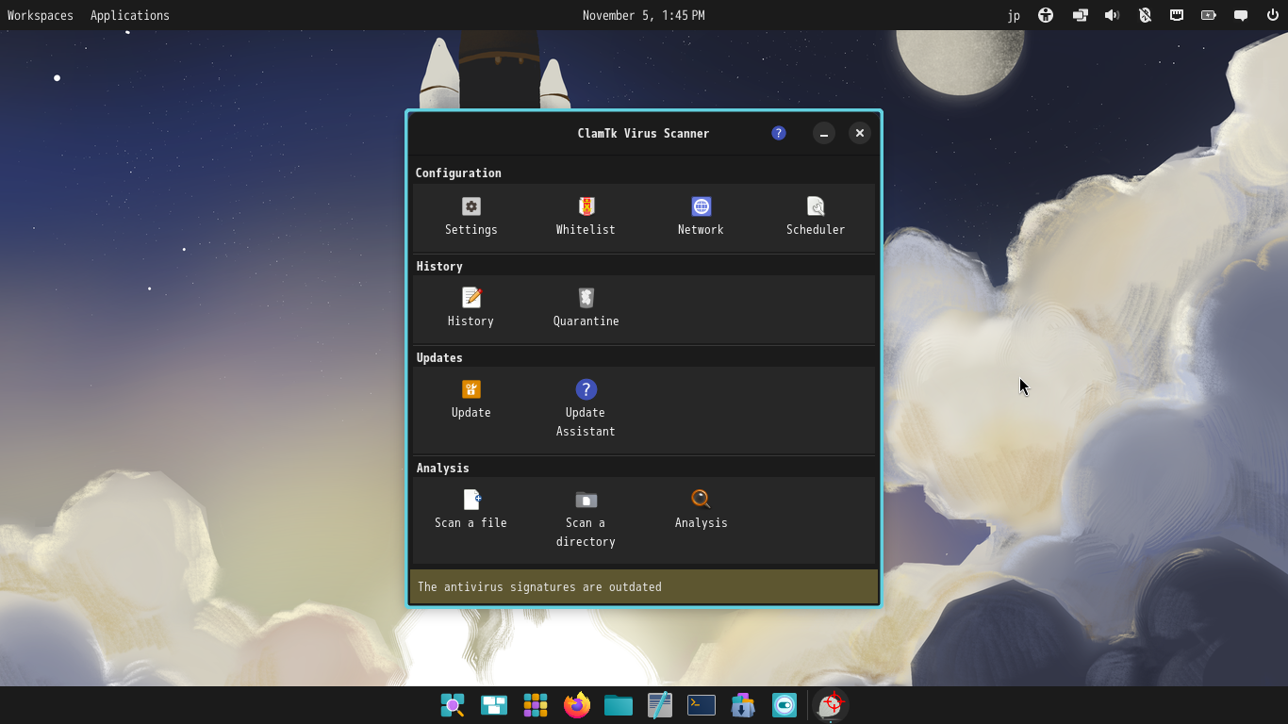Open the Update Assistant
The height and width of the screenshot is (724, 1288).
pos(586,390)
